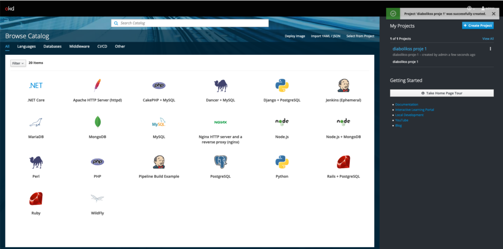The height and width of the screenshot is (249, 503).
Task: Open the MySQL dolphin icon
Action: (x=159, y=122)
